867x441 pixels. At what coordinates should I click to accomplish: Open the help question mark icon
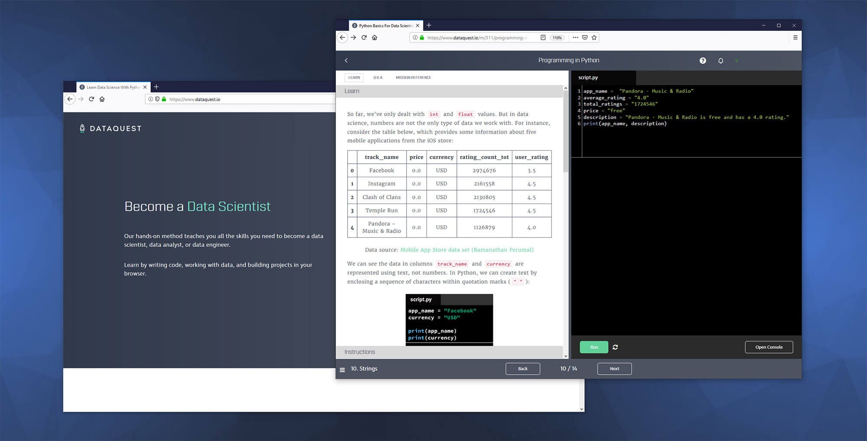click(703, 61)
